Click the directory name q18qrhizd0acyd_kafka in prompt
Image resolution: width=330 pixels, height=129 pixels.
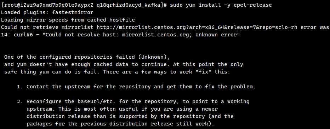[129, 5]
